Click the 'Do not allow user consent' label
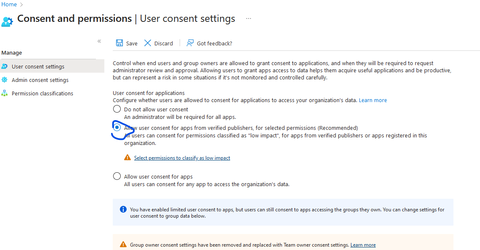480x250 pixels. click(x=156, y=109)
